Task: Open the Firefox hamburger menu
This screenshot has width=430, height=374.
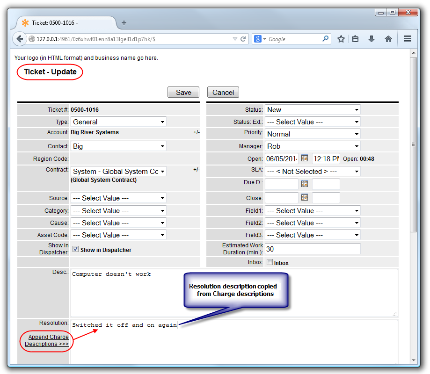Action: point(407,39)
